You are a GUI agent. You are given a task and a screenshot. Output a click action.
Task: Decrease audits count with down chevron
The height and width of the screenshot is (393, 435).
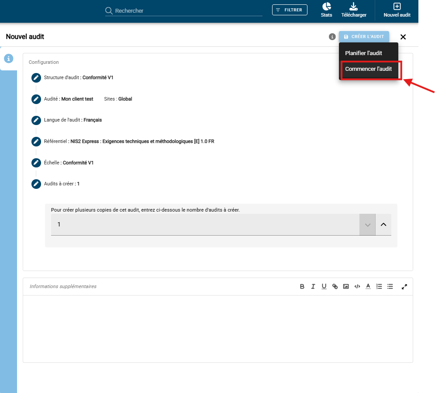tap(367, 225)
